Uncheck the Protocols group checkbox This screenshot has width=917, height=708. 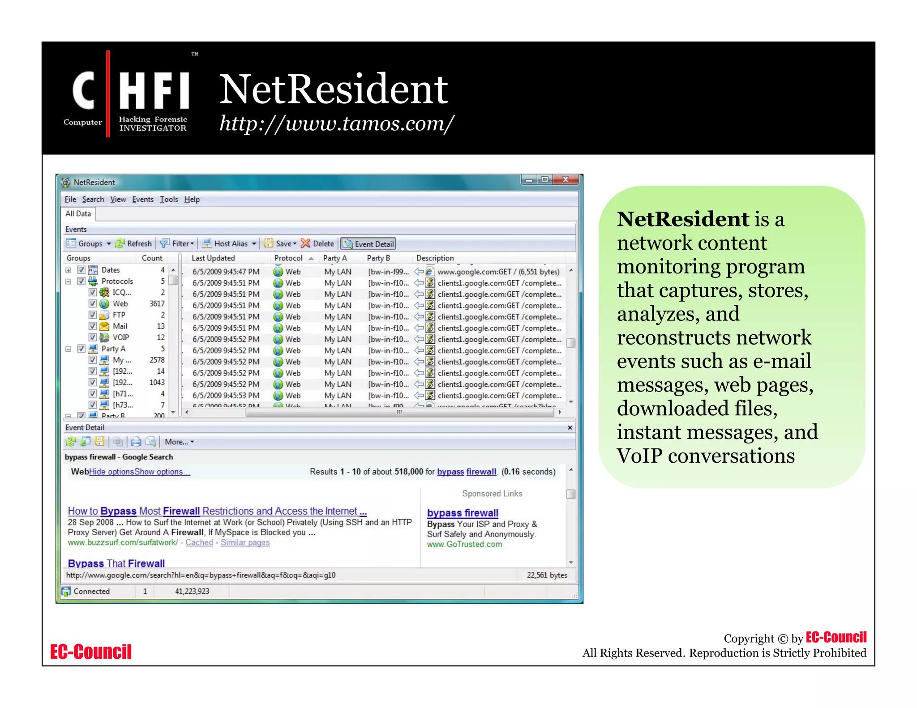pyautogui.click(x=81, y=281)
